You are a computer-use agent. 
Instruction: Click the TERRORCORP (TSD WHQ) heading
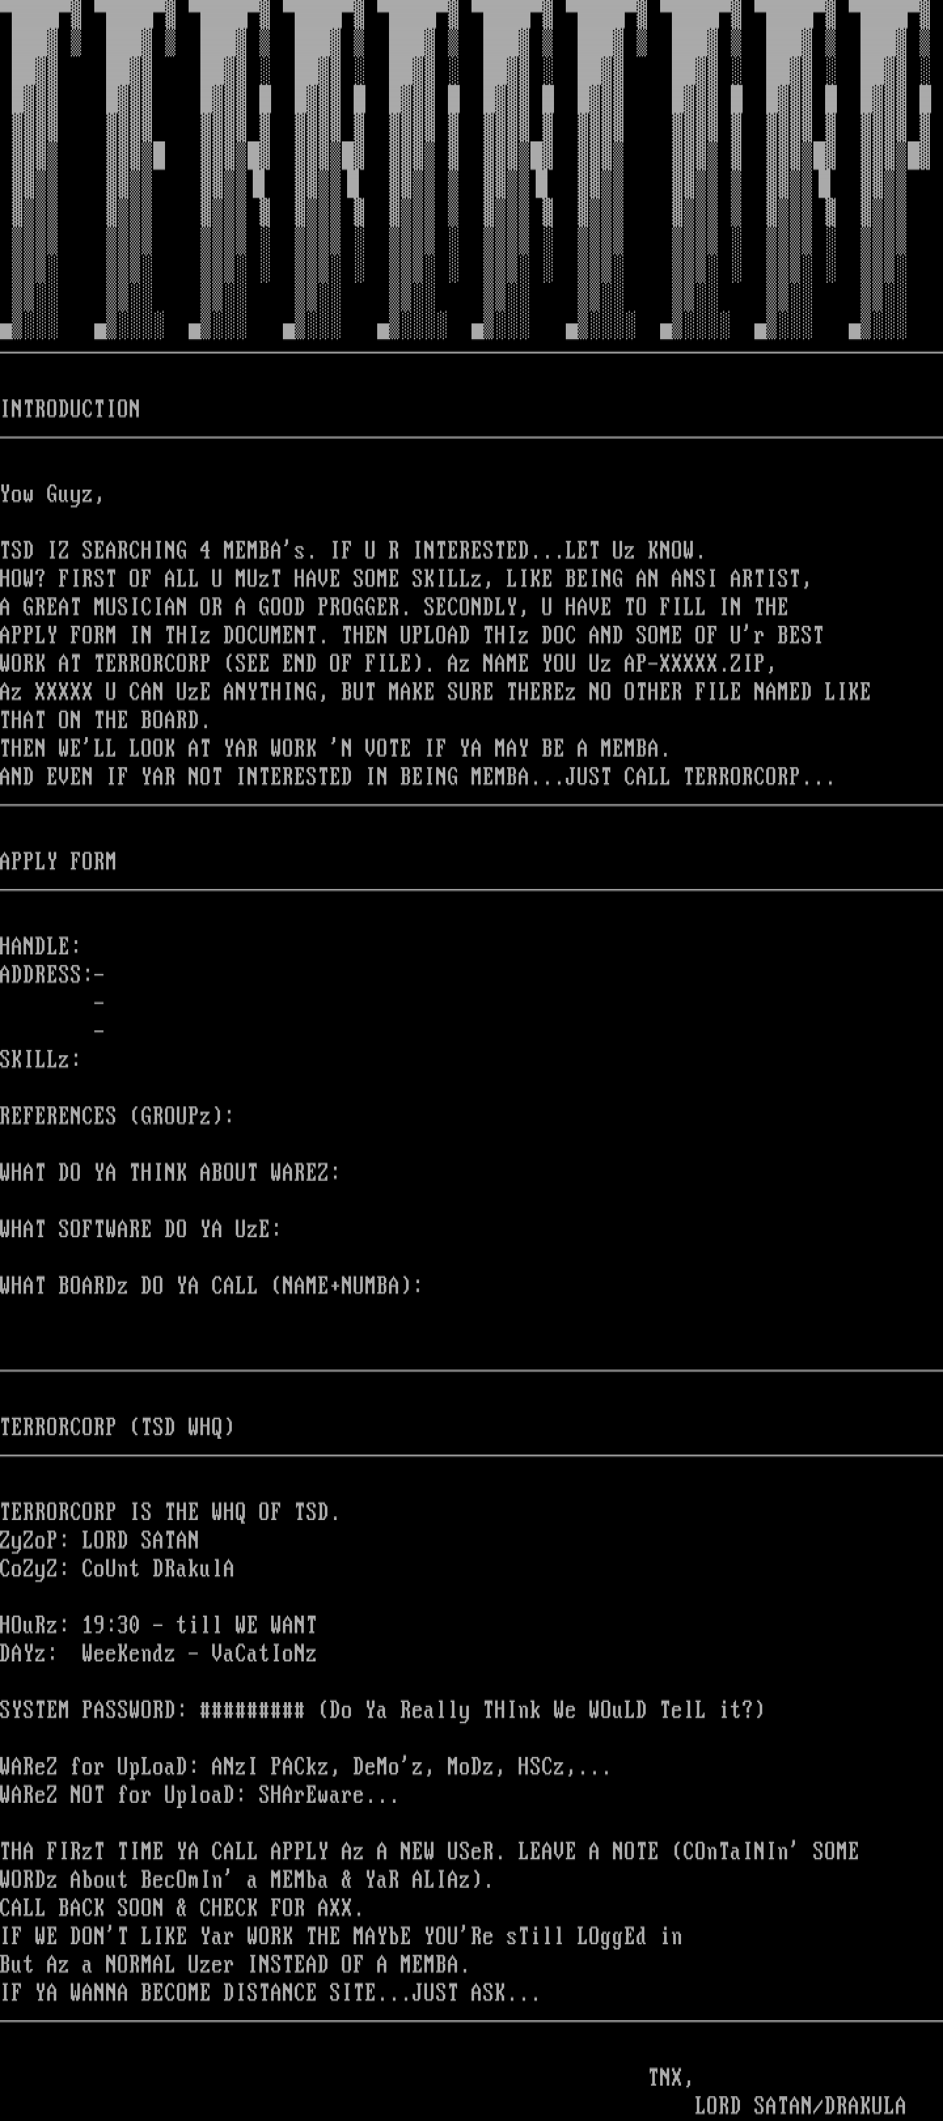(117, 1427)
